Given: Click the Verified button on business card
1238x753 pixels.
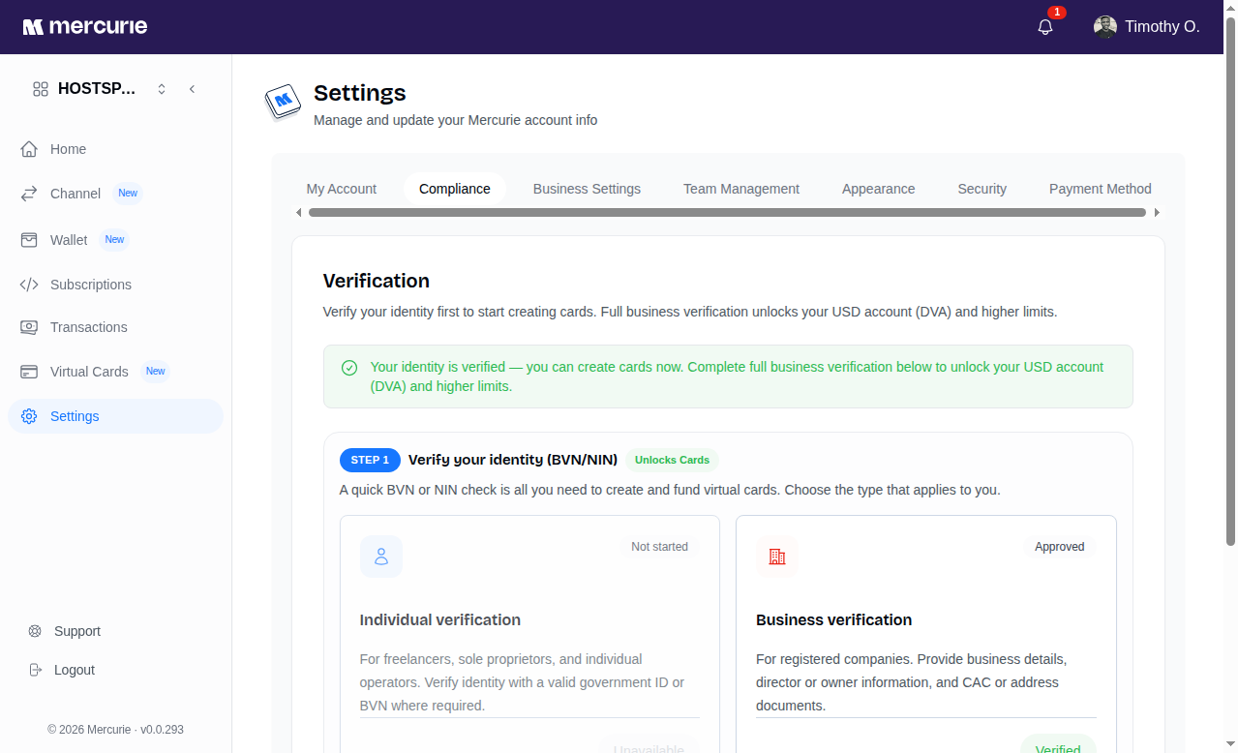Looking at the screenshot, I should [x=1058, y=745].
